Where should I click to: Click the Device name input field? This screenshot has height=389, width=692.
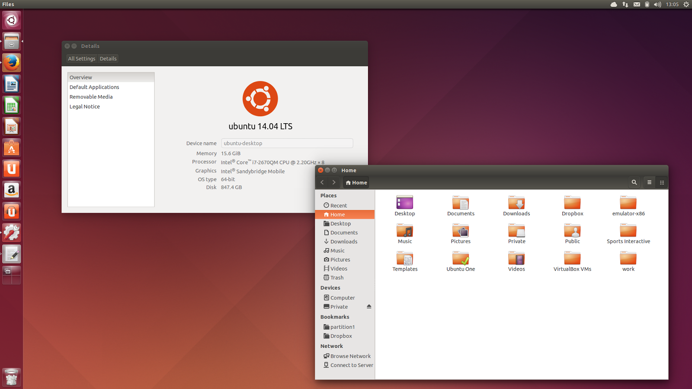287,143
